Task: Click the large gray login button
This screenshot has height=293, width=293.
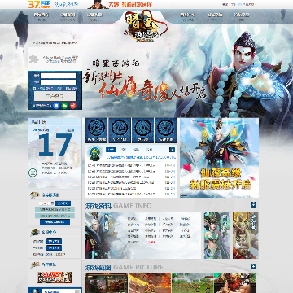Action: click(x=55, y=96)
